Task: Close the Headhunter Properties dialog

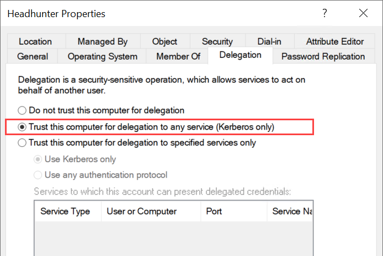Action: tap(363, 13)
